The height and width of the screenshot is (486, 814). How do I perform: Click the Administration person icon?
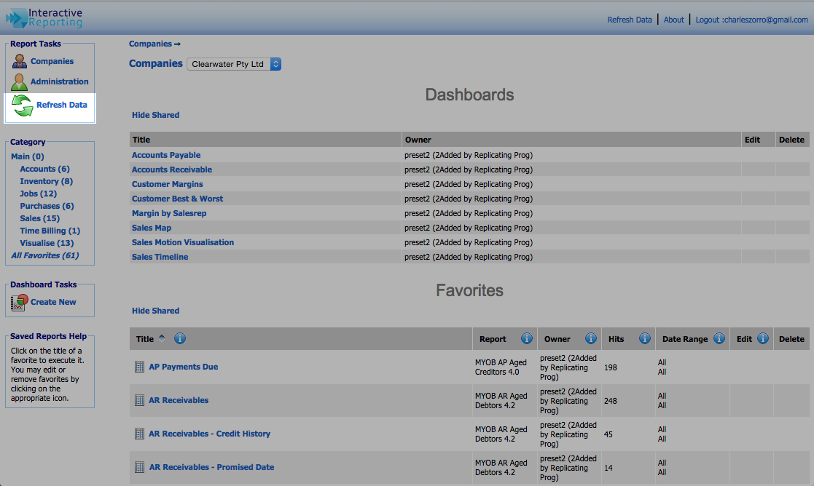coord(19,82)
